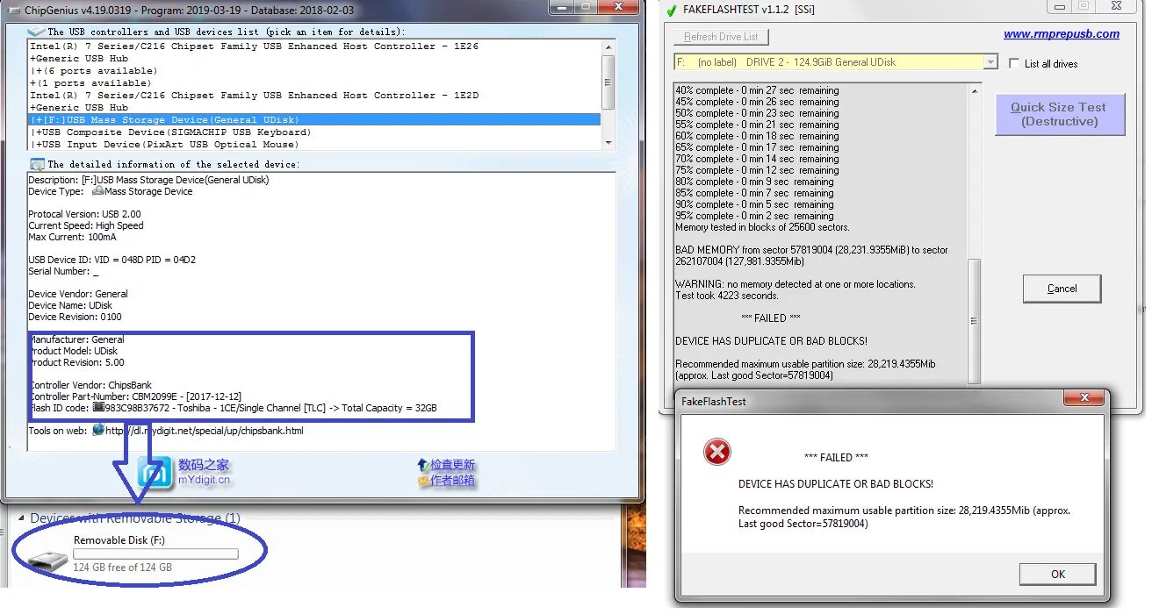Click the 数码之家 site link

coord(204,464)
